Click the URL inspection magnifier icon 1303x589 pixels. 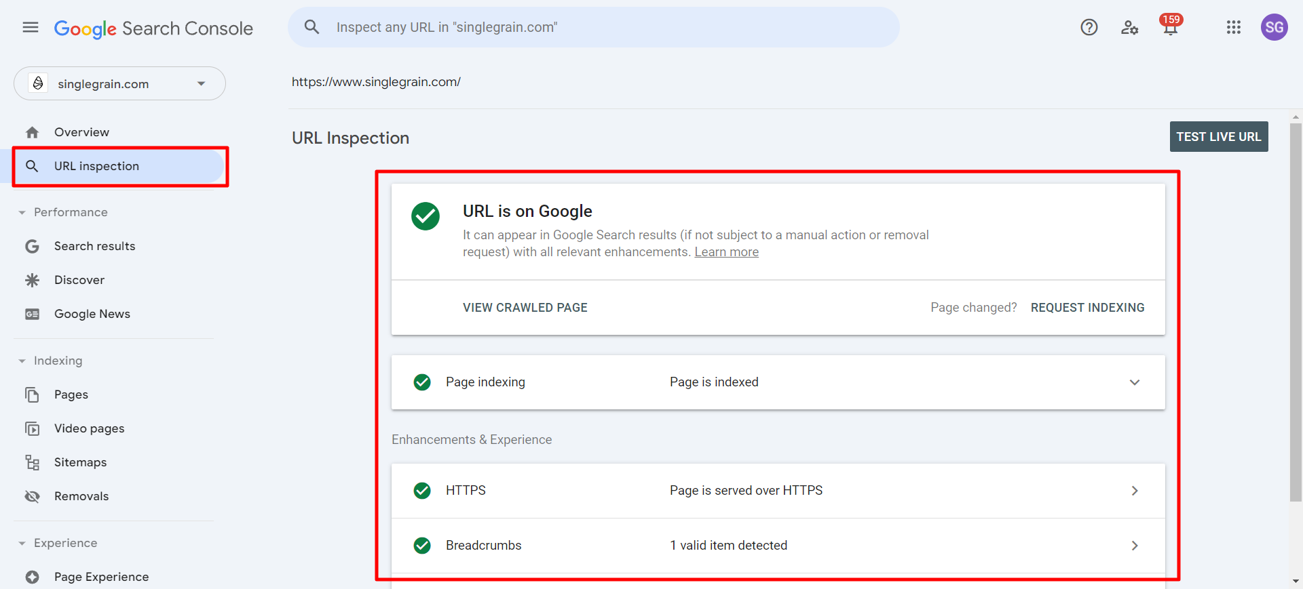32,166
